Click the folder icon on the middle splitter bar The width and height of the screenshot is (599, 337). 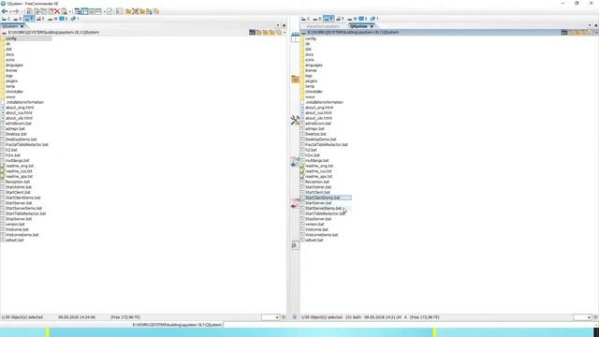click(x=296, y=79)
